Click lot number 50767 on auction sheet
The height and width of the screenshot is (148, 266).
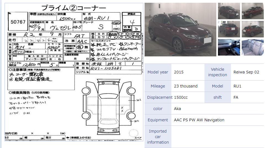pyautogui.click(x=18, y=22)
